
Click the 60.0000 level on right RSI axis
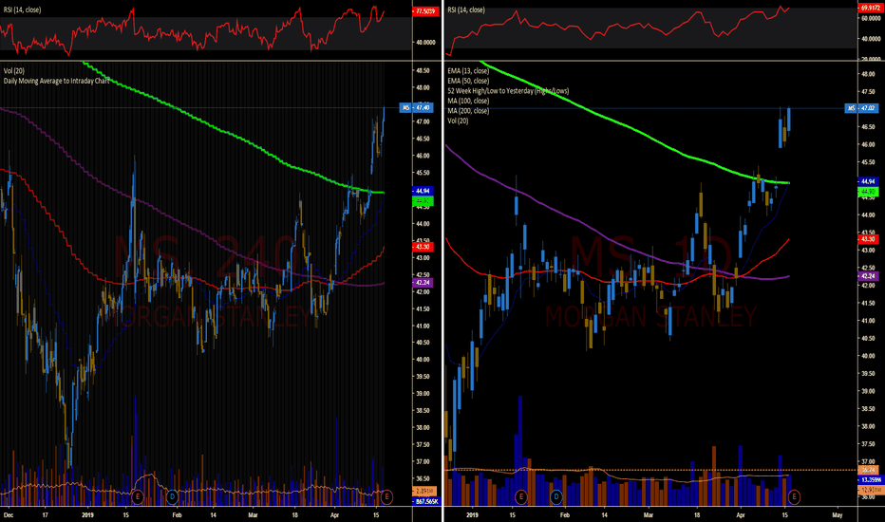[x=871, y=18]
